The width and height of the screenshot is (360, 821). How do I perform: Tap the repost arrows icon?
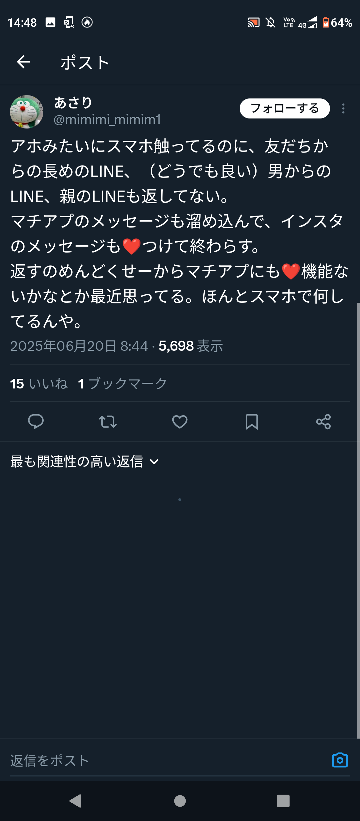[x=108, y=422]
